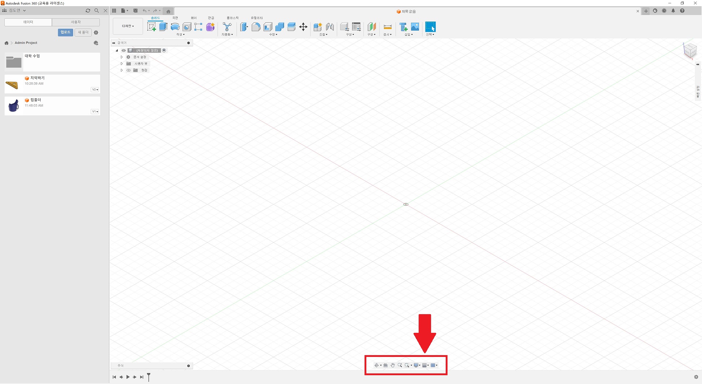Select the Combine tool
The height and width of the screenshot is (384, 702).
pos(280,27)
